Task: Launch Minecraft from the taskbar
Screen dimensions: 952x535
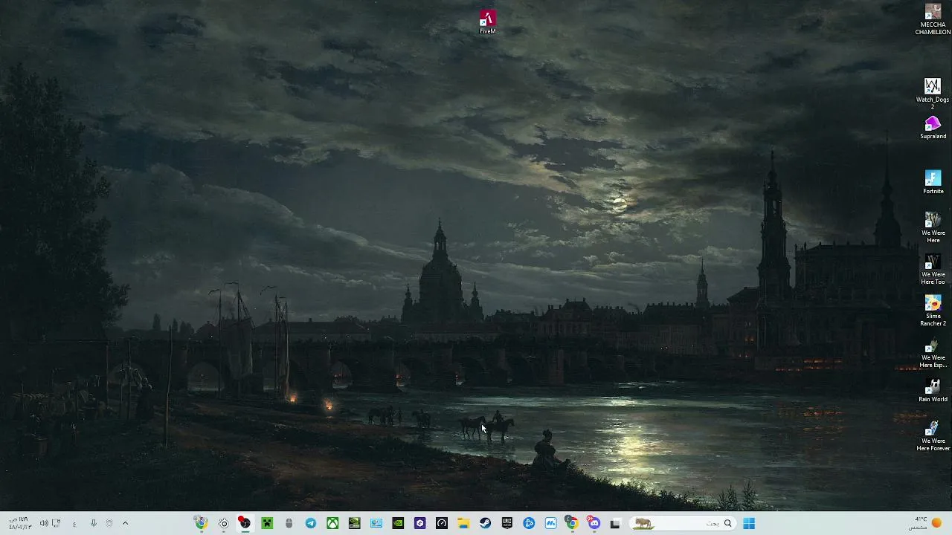Action: coord(267,523)
